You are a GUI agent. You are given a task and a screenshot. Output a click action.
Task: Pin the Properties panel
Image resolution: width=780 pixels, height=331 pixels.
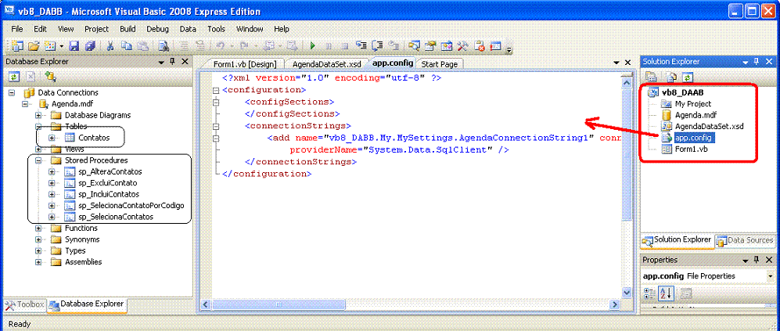[756, 260]
